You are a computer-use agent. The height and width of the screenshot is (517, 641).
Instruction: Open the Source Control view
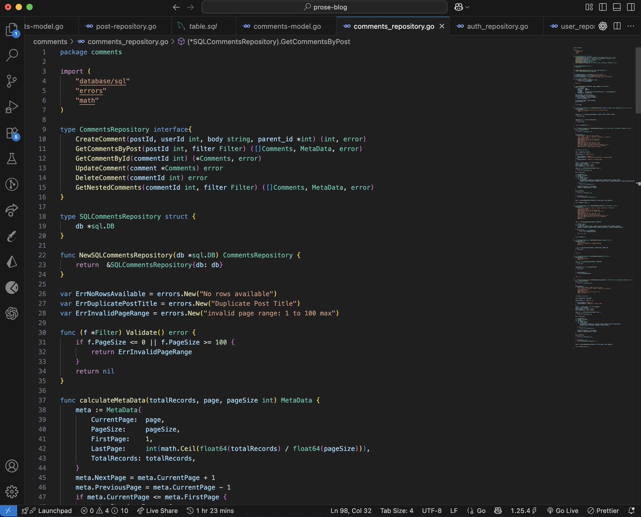click(12, 81)
